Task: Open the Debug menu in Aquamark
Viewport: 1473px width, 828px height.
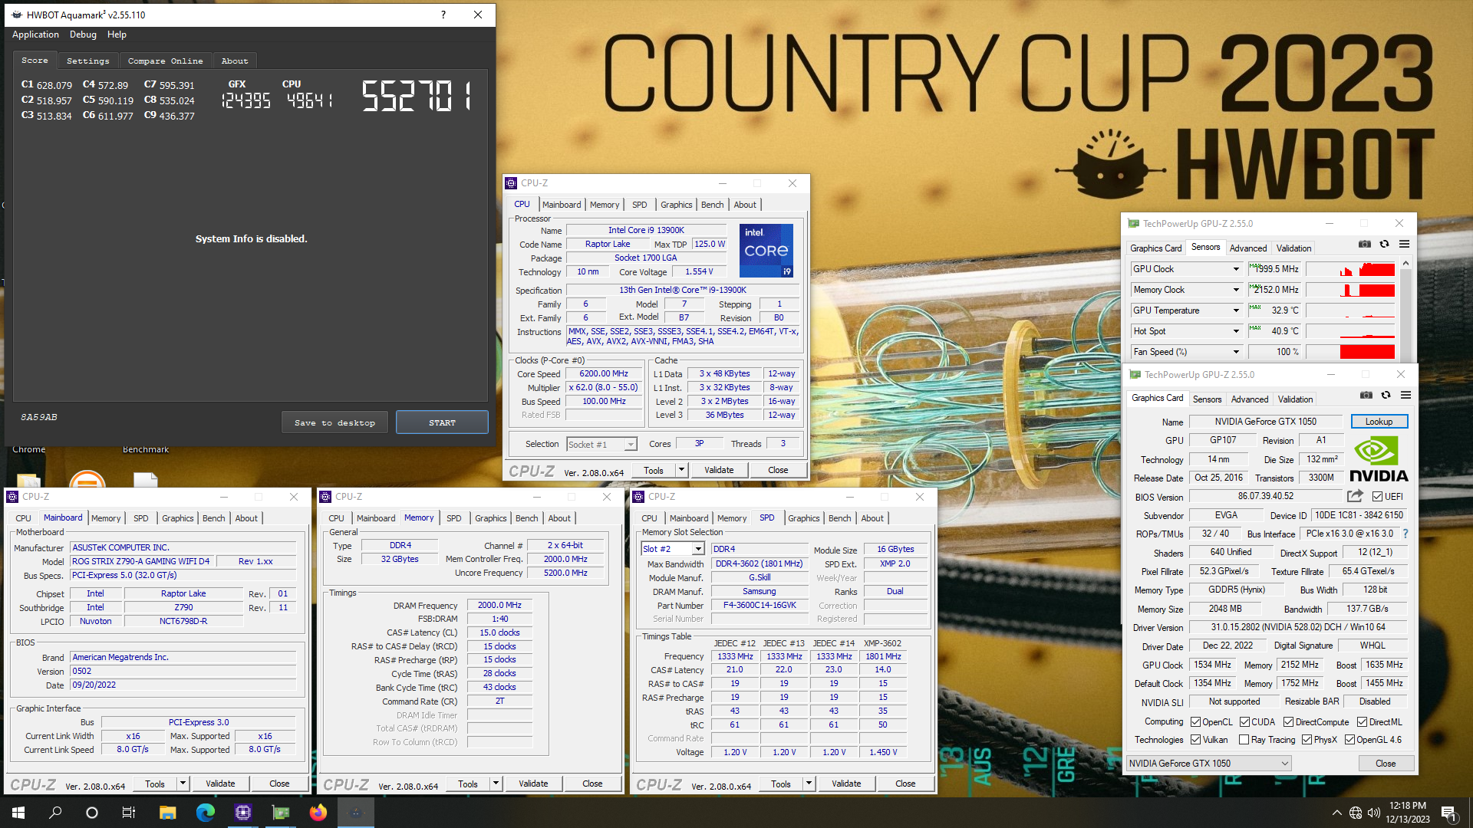Action: point(83,34)
